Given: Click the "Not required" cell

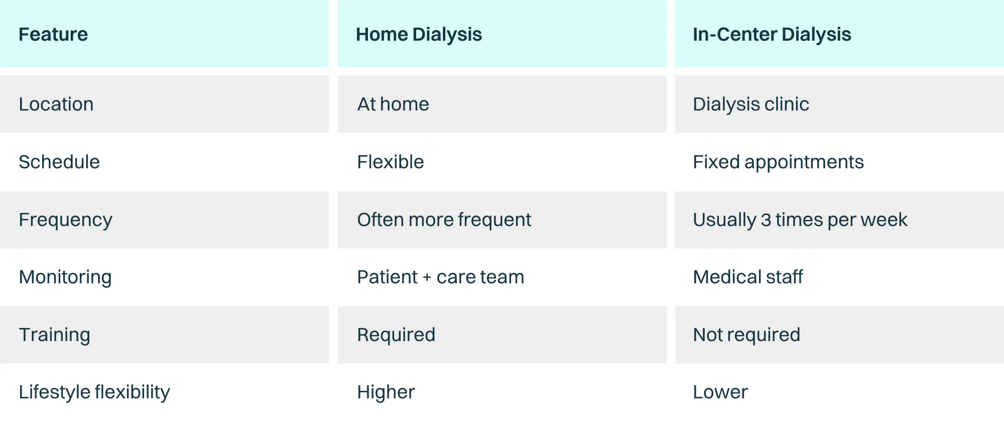Looking at the screenshot, I should (746, 335).
